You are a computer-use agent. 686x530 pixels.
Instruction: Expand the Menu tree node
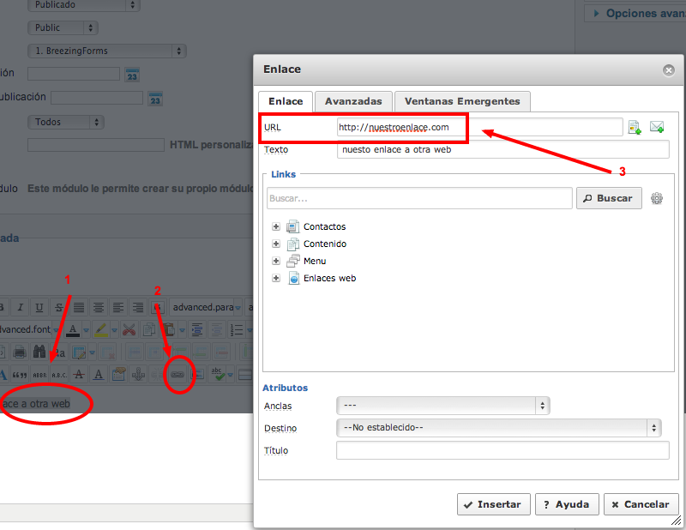coord(276,261)
